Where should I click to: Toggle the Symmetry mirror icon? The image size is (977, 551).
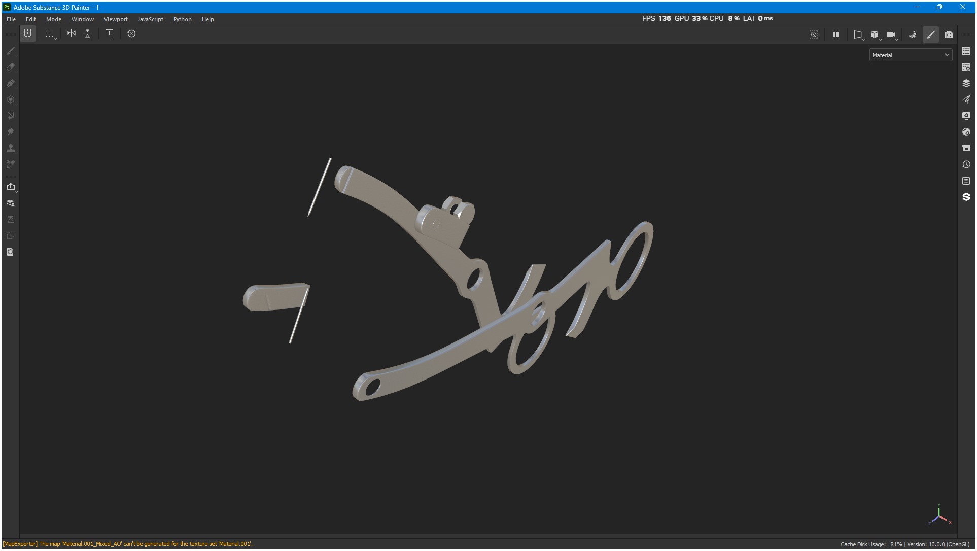72,33
